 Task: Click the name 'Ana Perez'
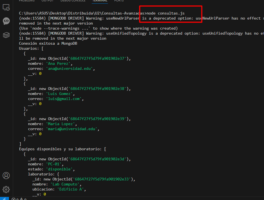tap(58, 64)
